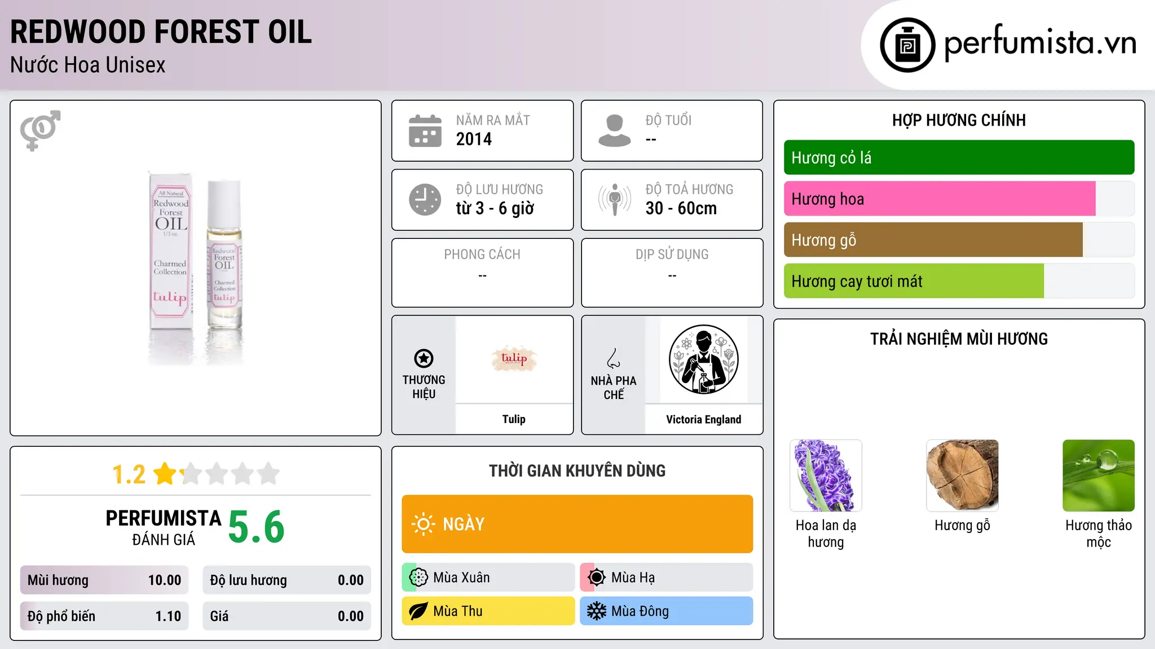
Task: Select the blue Mùa Đông season bar
Action: [667, 611]
